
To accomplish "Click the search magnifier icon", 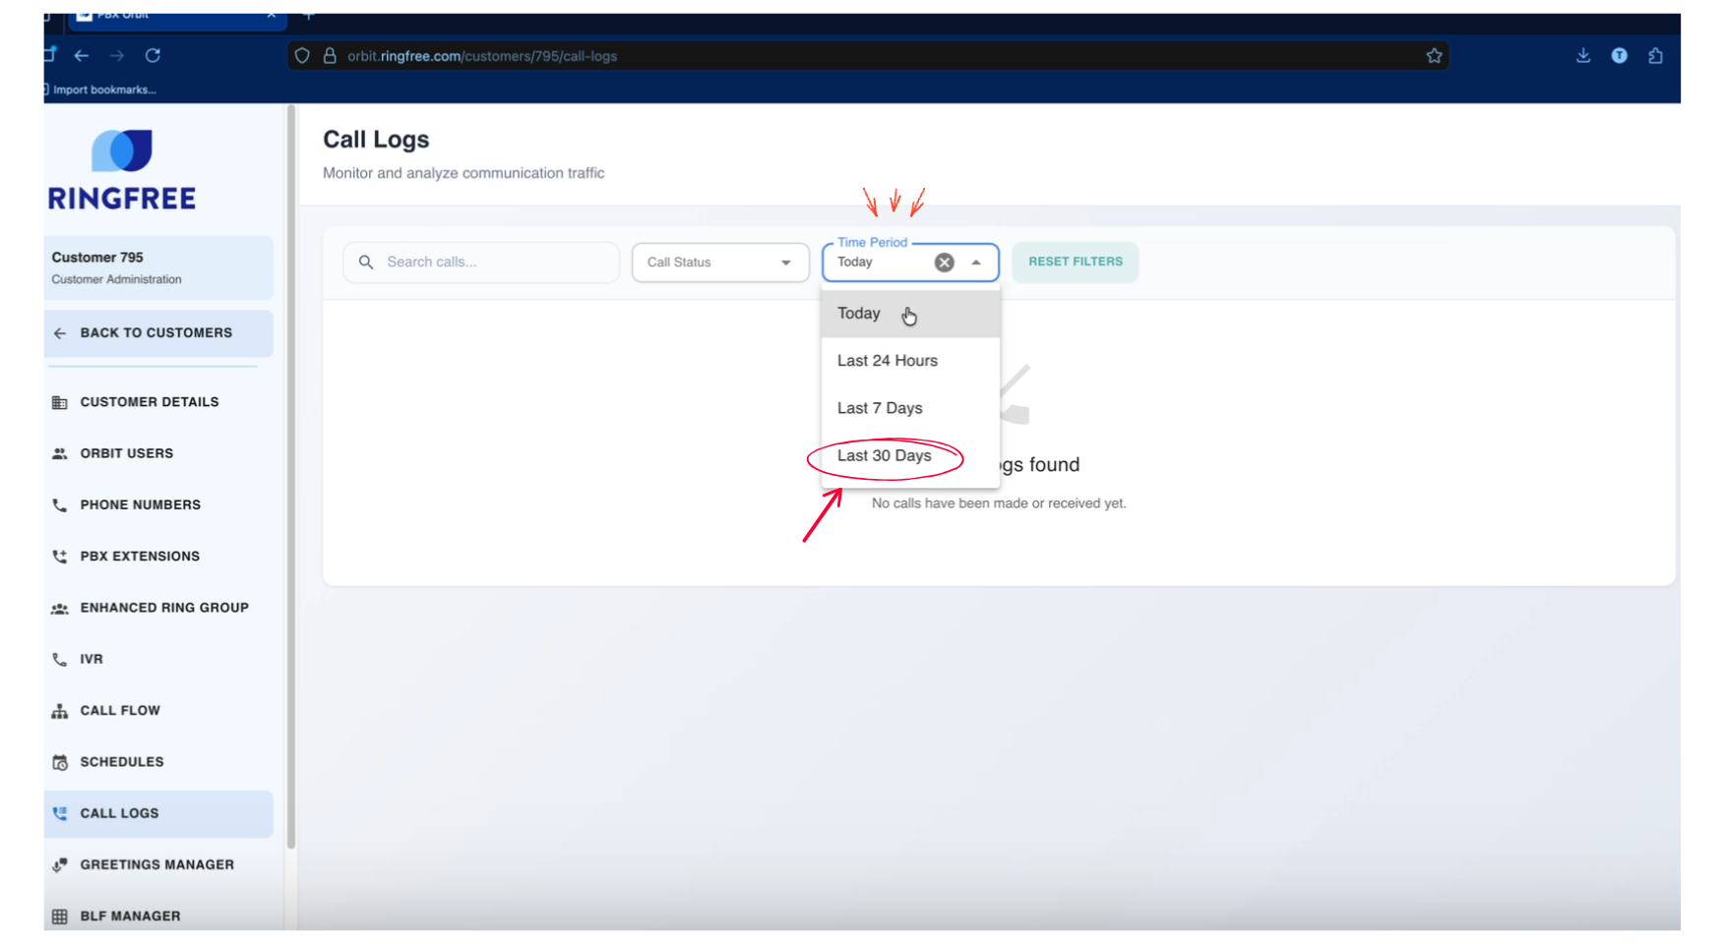I will pyautogui.click(x=366, y=263).
